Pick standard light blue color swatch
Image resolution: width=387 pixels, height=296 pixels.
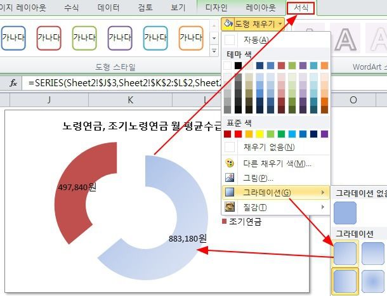coord(292,134)
